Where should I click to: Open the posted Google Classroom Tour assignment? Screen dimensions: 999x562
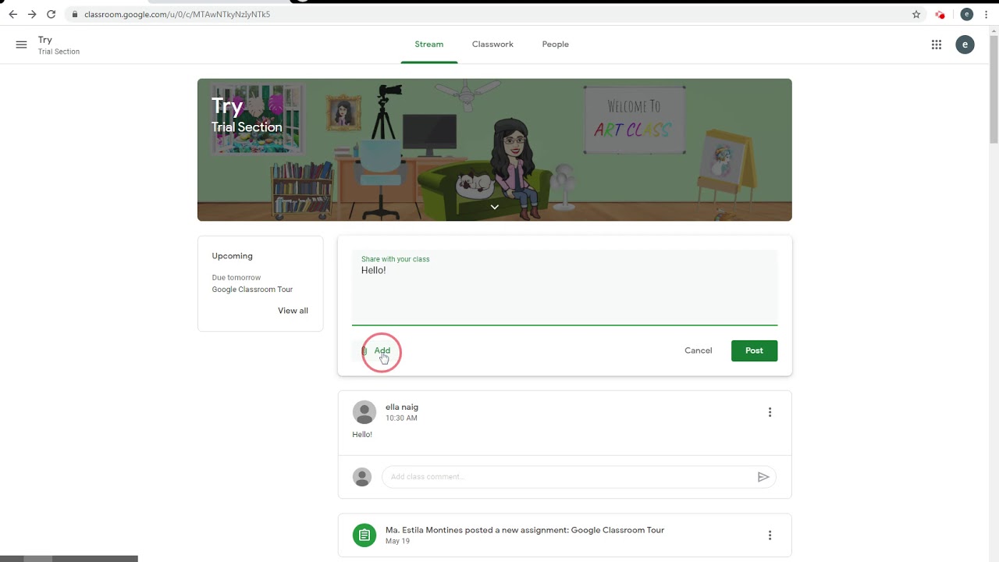click(524, 530)
